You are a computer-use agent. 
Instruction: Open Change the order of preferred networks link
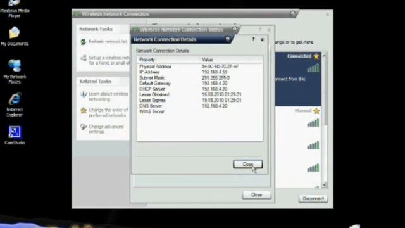point(108,113)
